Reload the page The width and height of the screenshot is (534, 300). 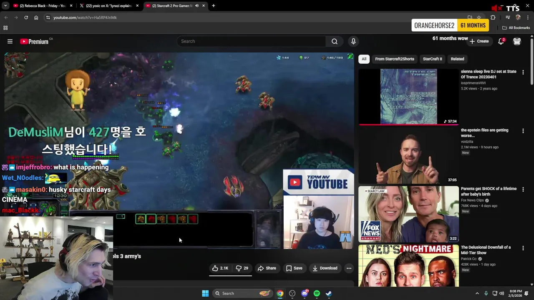click(x=26, y=17)
